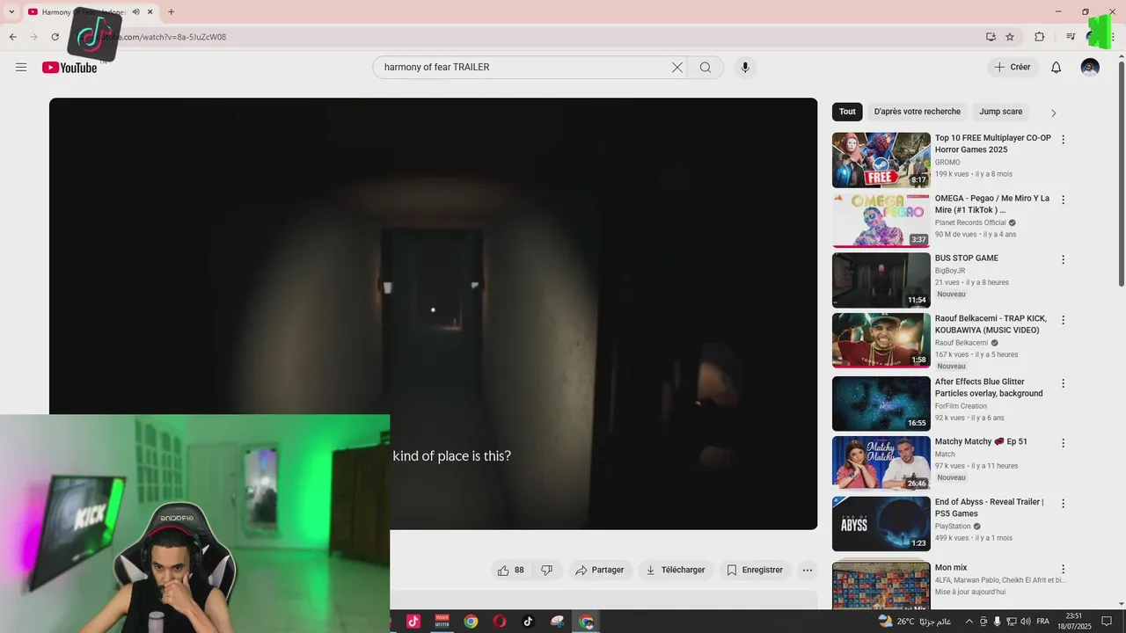Open options for End of Abyss trailer

point(1063,504)
